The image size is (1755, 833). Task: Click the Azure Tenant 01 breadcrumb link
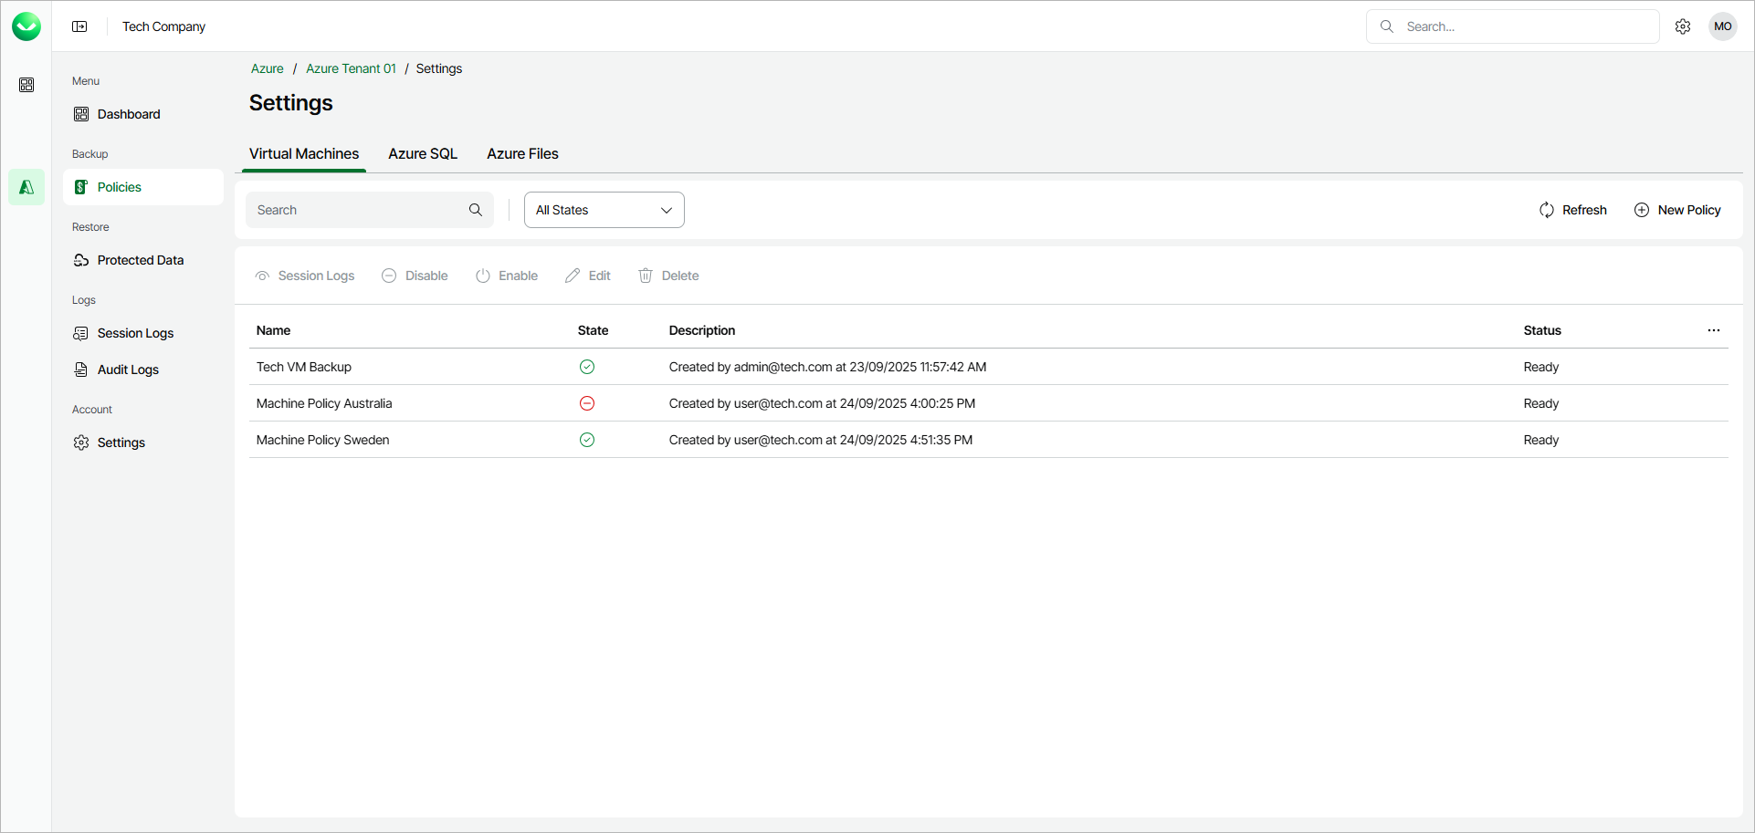(x=351, y=68)
